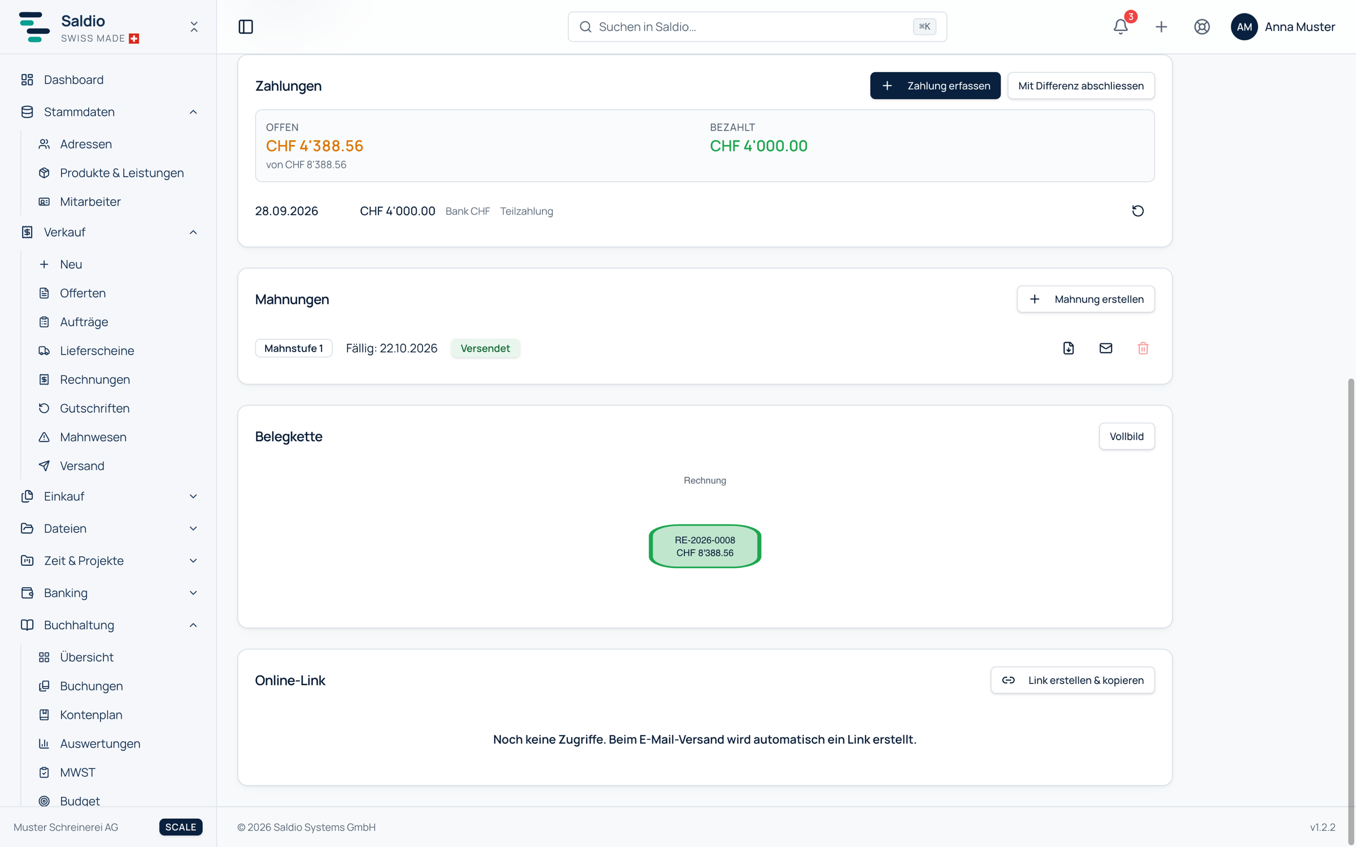Open the notifications bell
The height and width of the screenshot is (847, 1356).
[x=1121, y=27]
